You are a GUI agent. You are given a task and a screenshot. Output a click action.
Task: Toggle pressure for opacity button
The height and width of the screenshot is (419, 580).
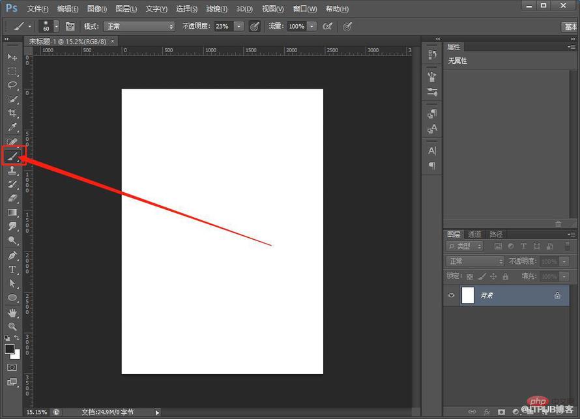pos(255,26)
